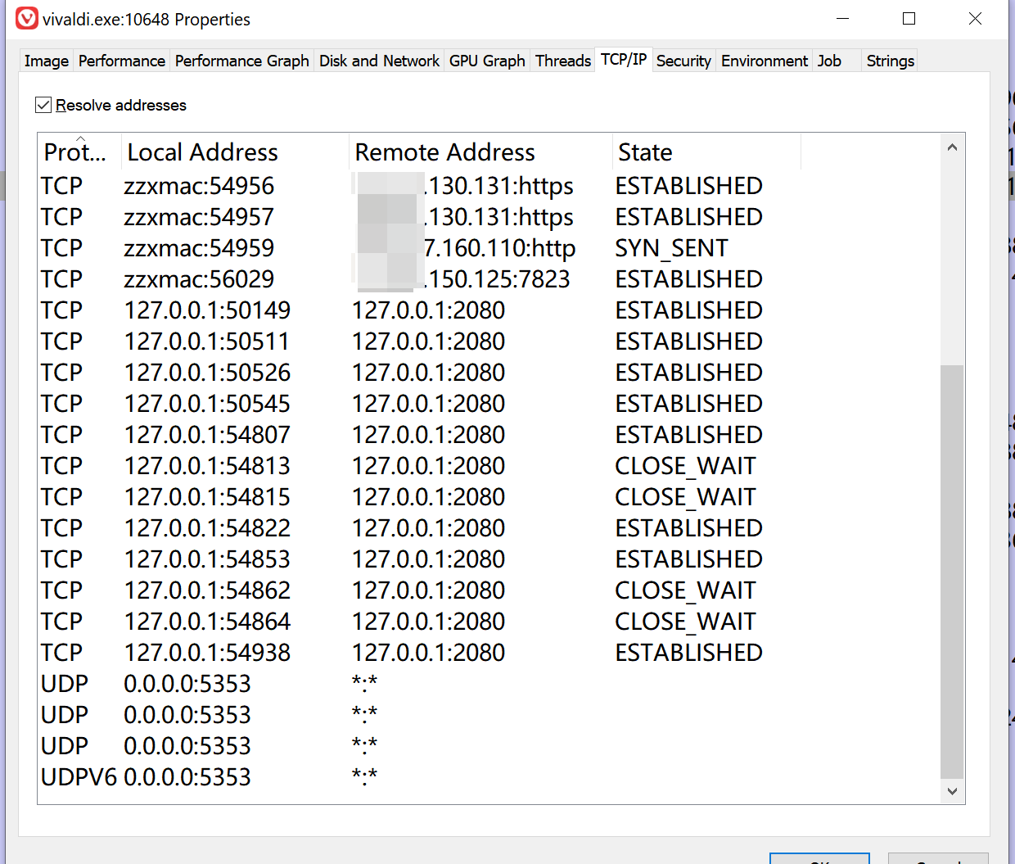Click the Vivaldi icon in title bar
1015x864 pixels.
(x=27, y=18)
